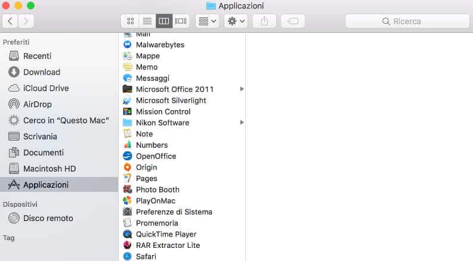Click the Mappe app icon

(x=128, y=56)
